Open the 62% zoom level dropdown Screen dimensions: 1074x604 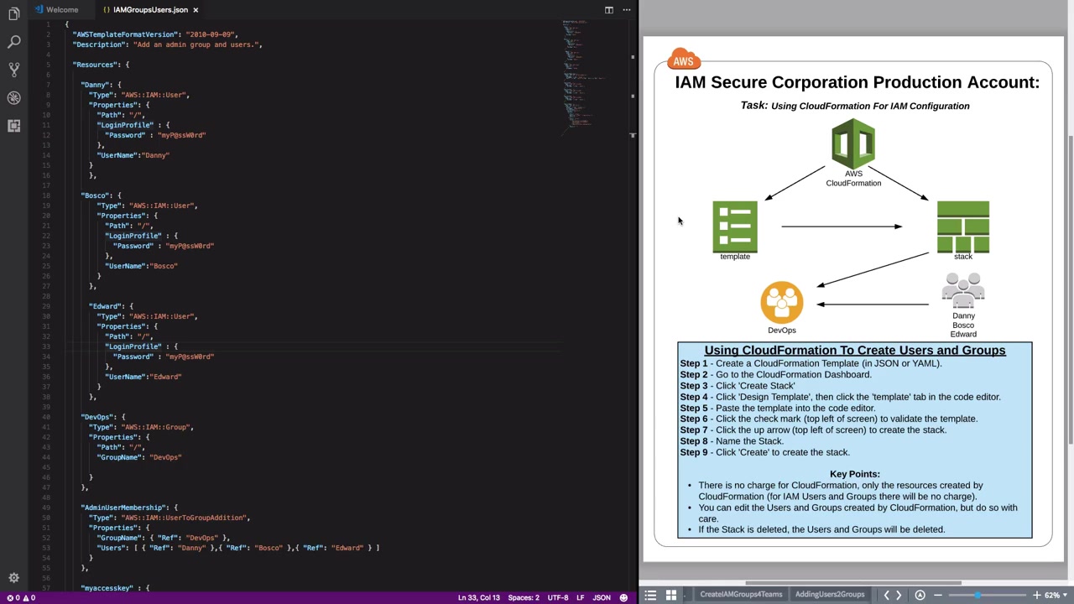tap(1055, 595)
